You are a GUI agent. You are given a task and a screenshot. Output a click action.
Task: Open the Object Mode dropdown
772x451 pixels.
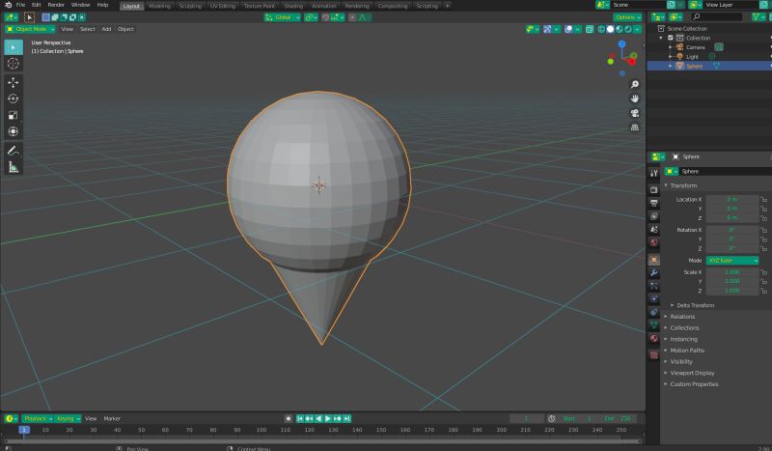pos(30,29)
